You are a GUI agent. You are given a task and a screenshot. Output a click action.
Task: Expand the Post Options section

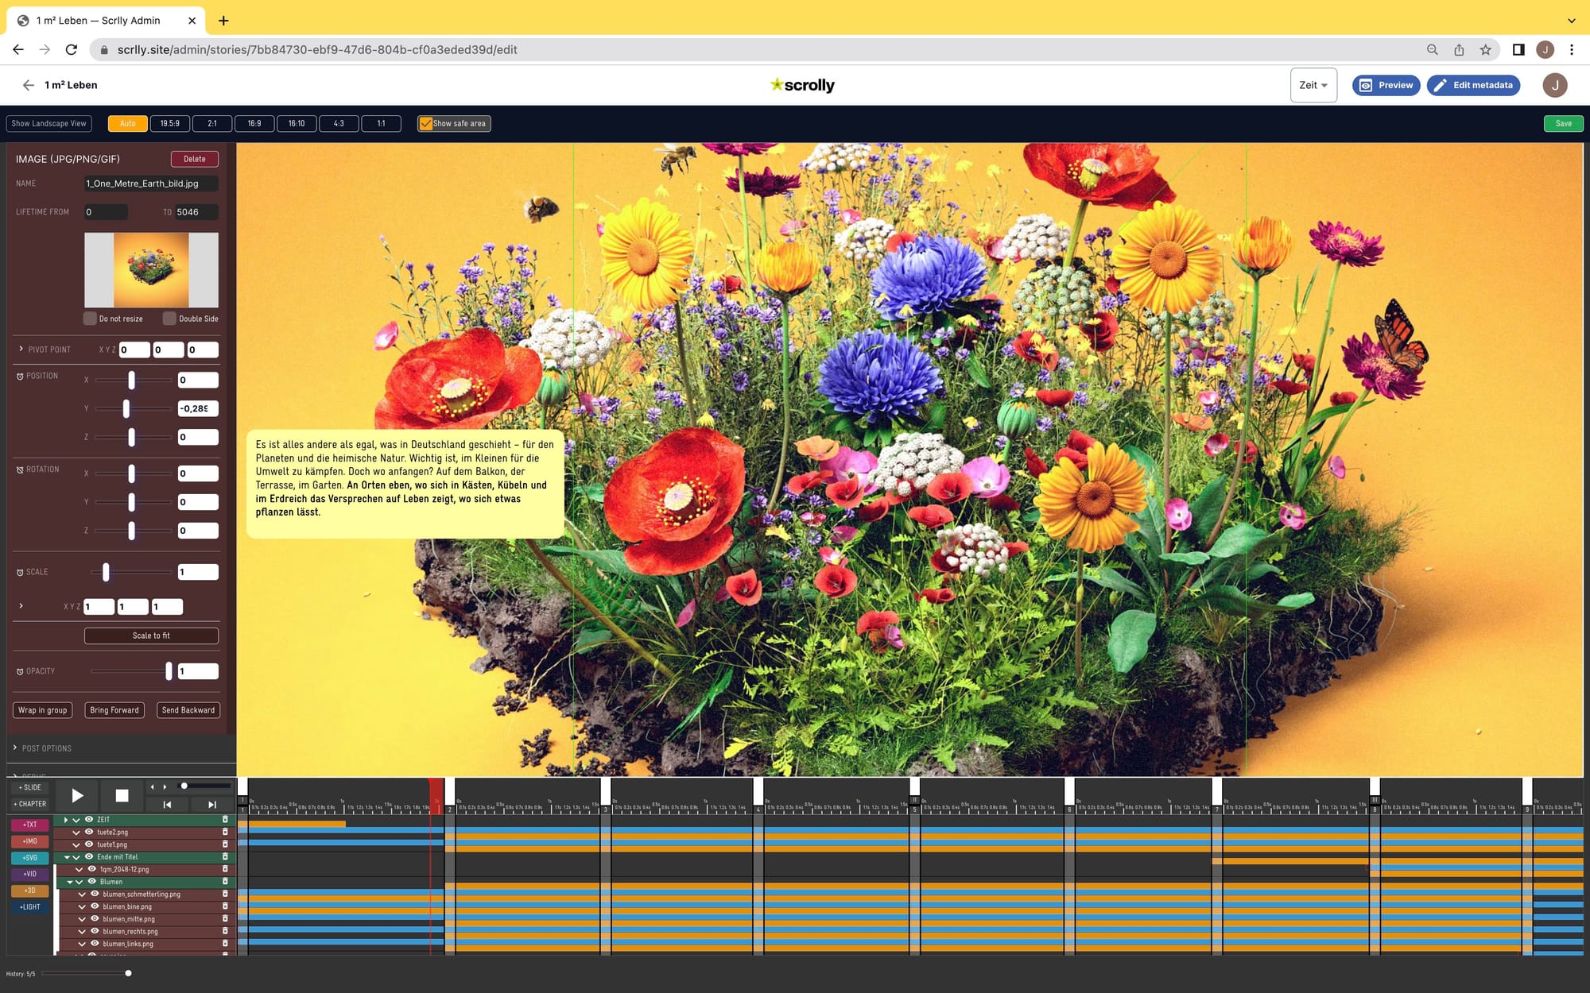[x=15, y=748]
